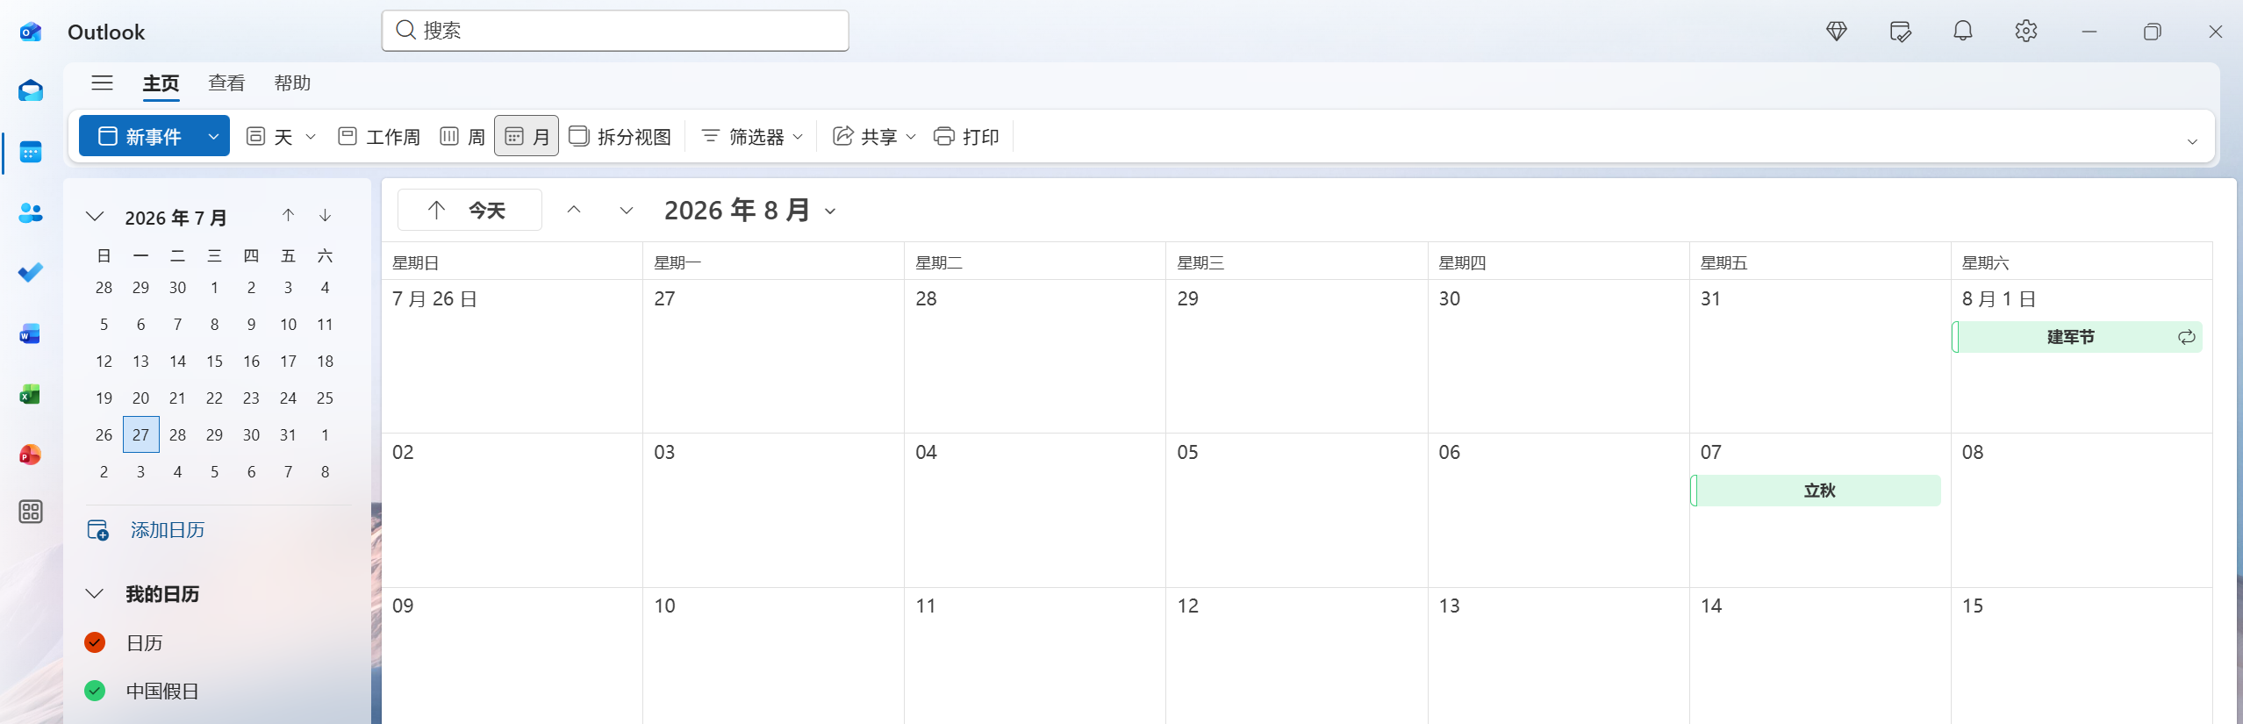
Task: Jump to 今天 today
Action: coord(469,211)
